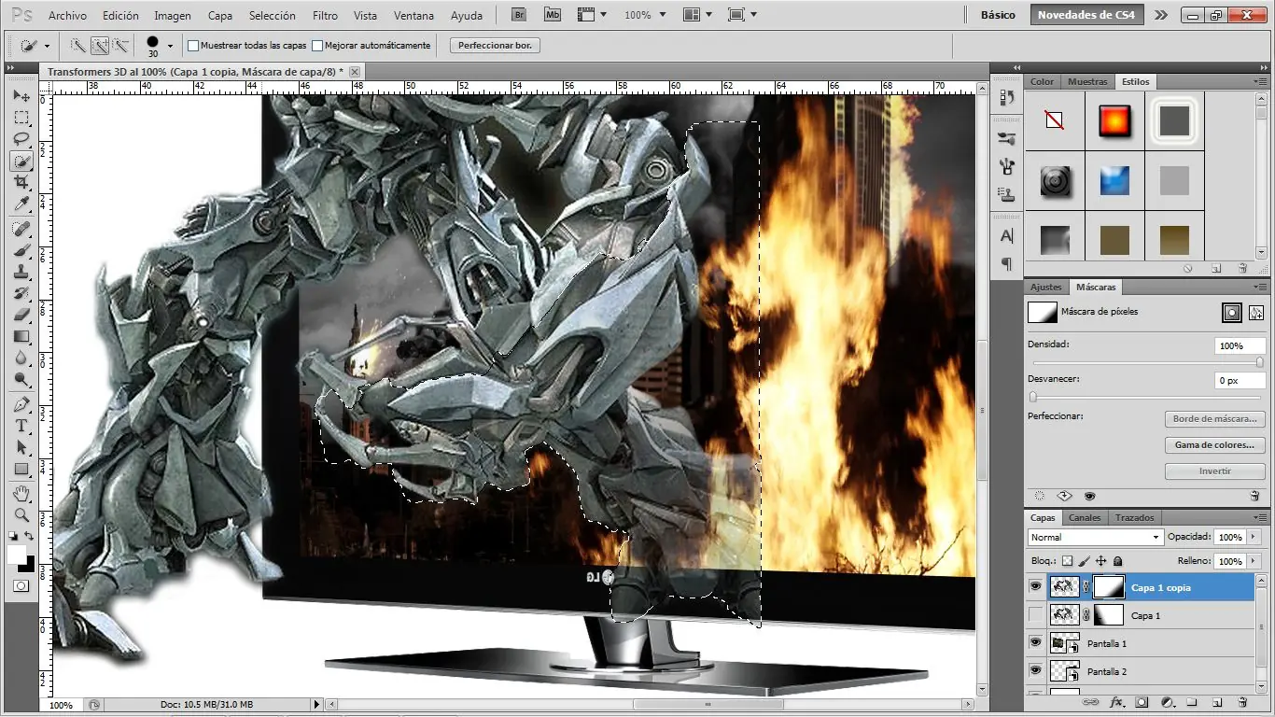Select the Rectangular Marquee tool

21,118
